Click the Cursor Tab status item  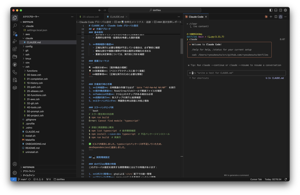[256, 179]
